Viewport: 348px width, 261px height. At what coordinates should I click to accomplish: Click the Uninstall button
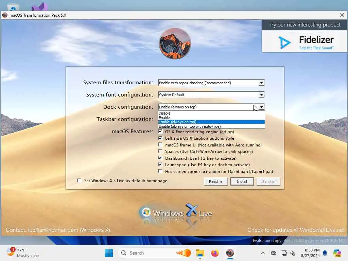268,181
